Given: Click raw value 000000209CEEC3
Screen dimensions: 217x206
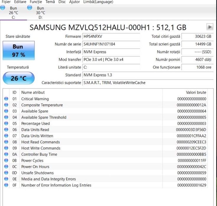Looking at the screenshot, I should pos(191,142).
